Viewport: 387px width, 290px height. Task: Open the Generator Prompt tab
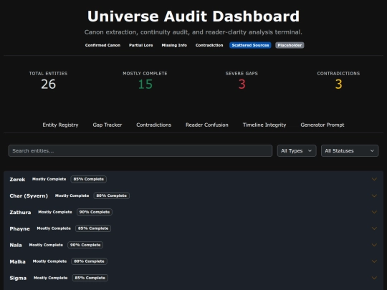[322, 125]
